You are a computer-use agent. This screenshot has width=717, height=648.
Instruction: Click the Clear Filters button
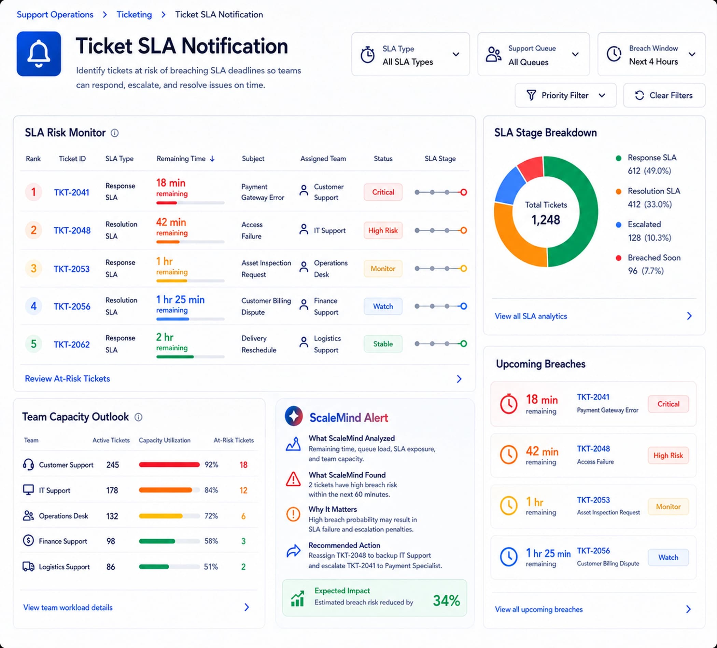click(664, 95)
